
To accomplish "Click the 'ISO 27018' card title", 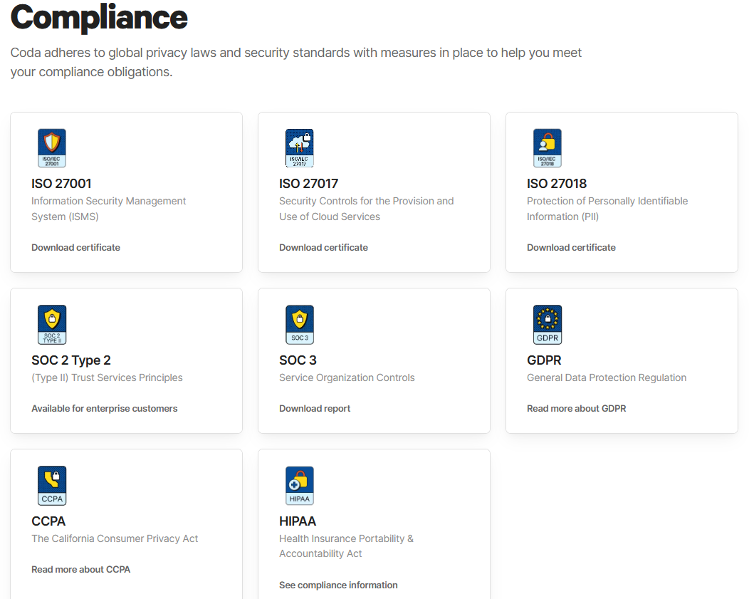I will click(x=557, y=184).
